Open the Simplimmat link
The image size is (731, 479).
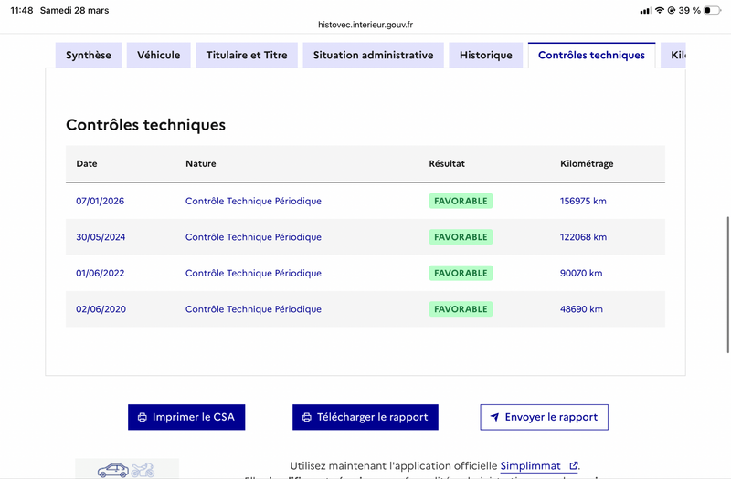(530, 466)
